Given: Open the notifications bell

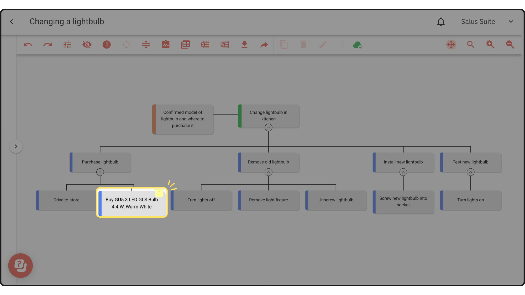Looking at the screenshot, I should (441, 22).
